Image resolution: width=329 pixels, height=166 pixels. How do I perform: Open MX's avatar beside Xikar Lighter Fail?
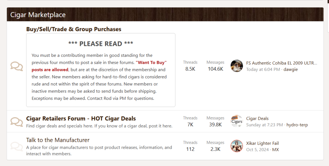point(237,146)
